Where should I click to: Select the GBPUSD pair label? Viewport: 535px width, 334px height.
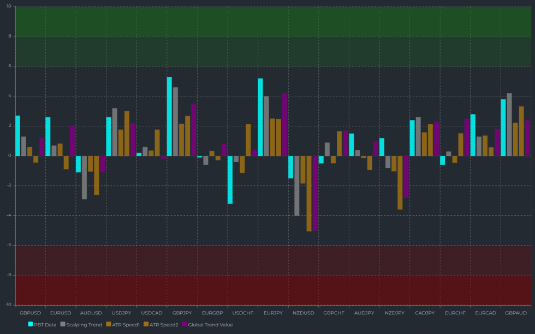click(30, 313)
